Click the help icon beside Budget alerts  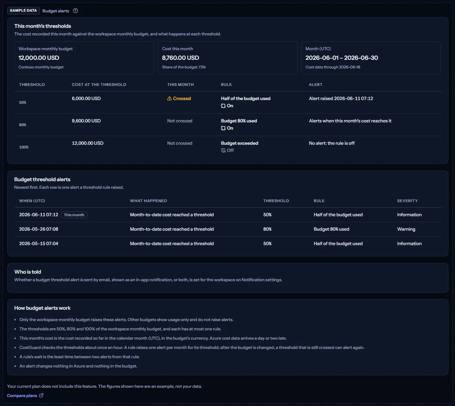click(x=76, y=11)
